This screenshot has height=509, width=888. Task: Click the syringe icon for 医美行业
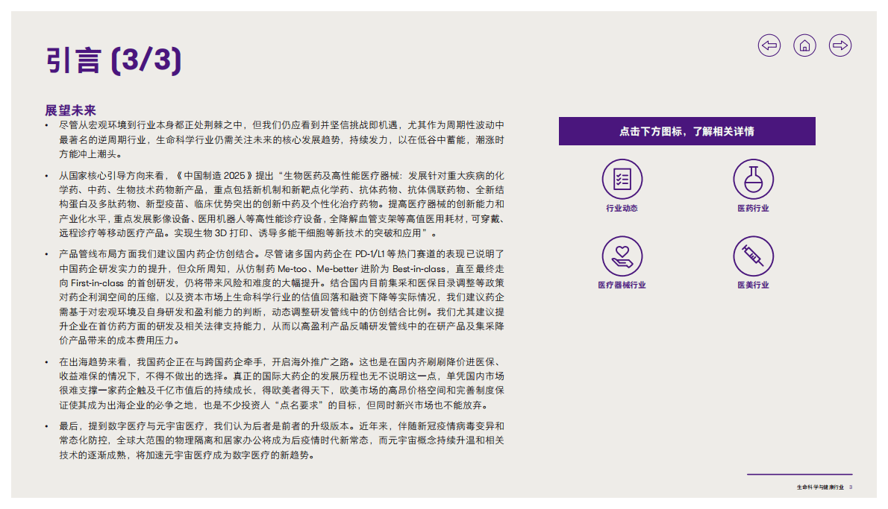pos(752,257)
